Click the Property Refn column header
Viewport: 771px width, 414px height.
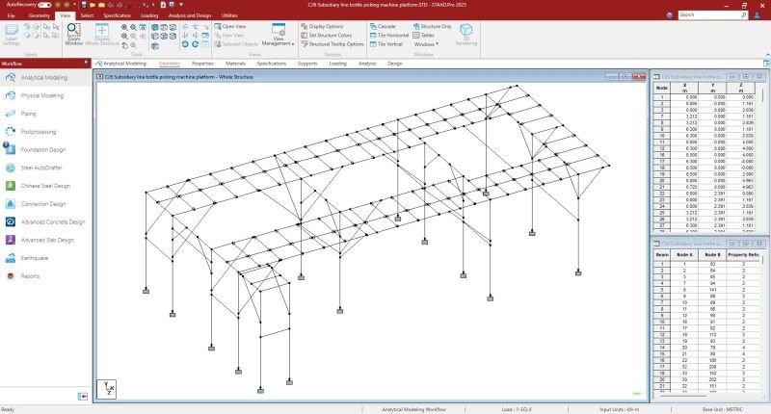pos(743,255)
